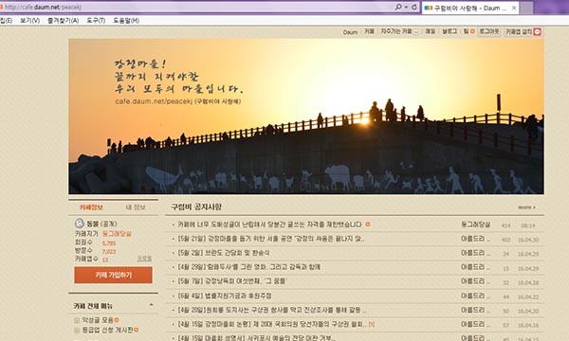Click the [N] comment count on 4월 15일 논평 post

click(372, 324)
